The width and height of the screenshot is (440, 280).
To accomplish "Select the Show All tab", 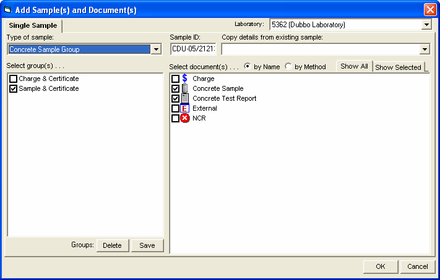I will coord(354,66).
